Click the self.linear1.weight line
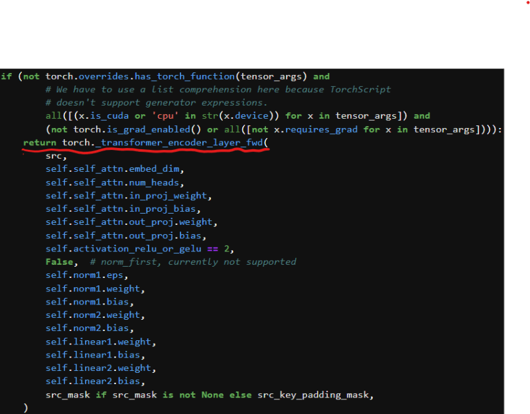530x414 pixels. (x=101, y=342)
